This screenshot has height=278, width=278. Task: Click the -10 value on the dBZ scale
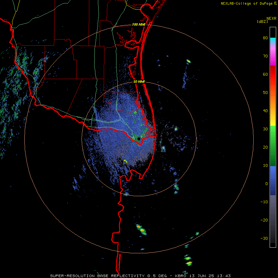264,202
